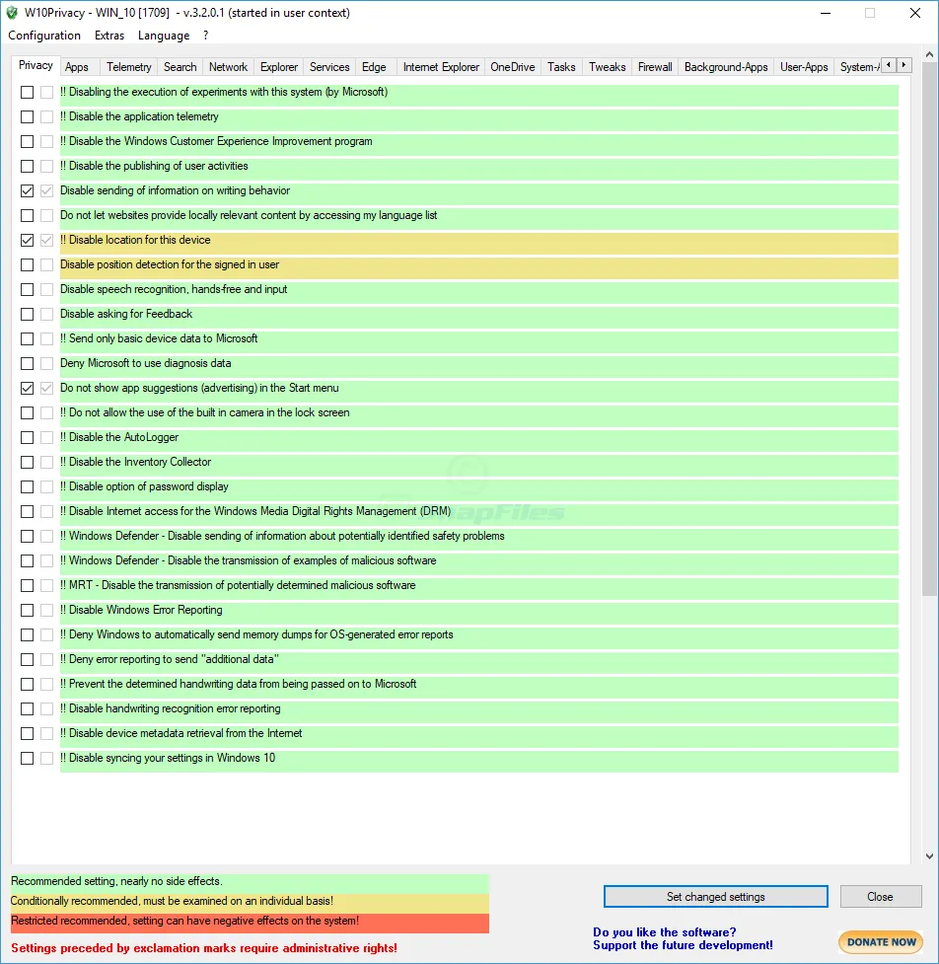Click the vertical scrollbar thumb

(929, 329)
